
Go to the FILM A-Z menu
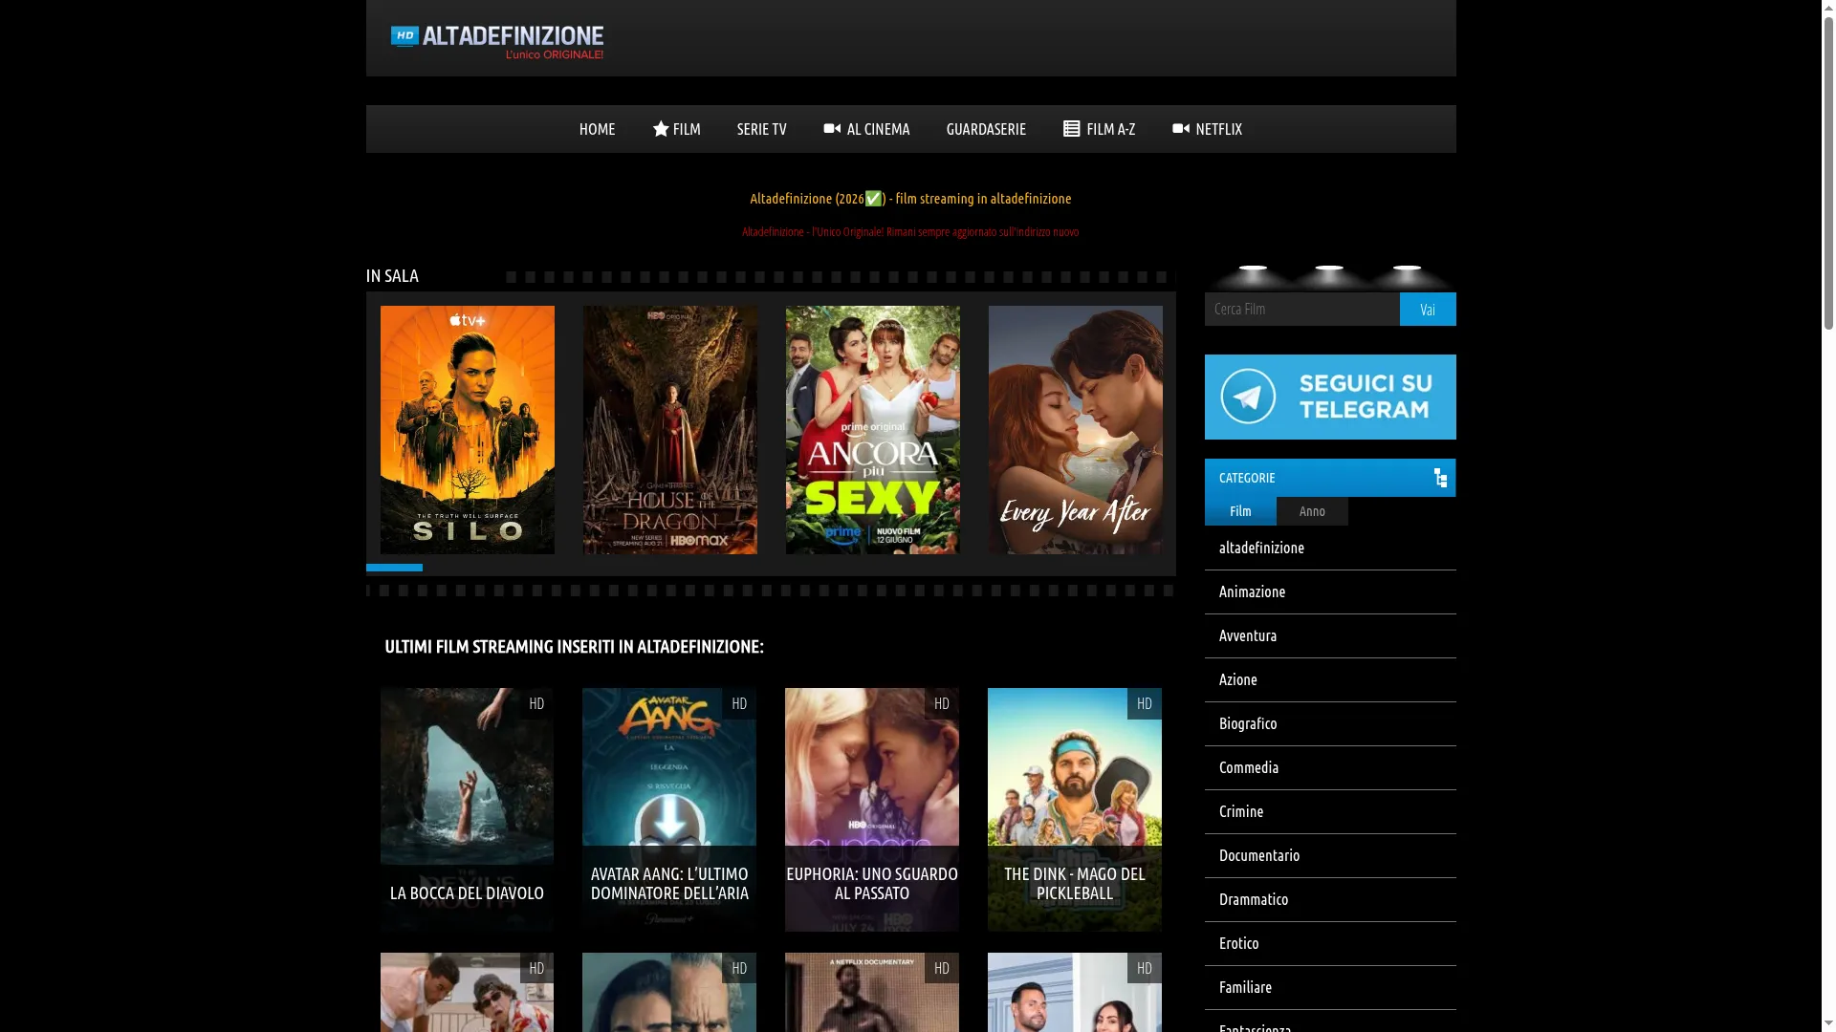[1100, 129]
